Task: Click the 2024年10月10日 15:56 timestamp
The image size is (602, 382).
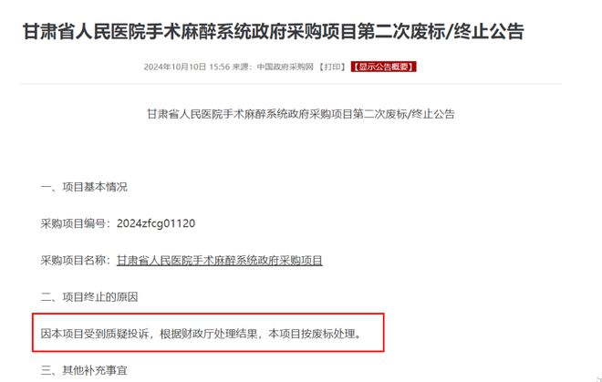Action: [187, 67]
